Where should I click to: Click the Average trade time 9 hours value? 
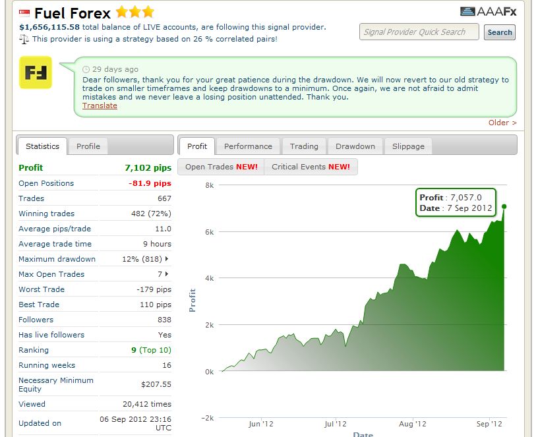157,244
